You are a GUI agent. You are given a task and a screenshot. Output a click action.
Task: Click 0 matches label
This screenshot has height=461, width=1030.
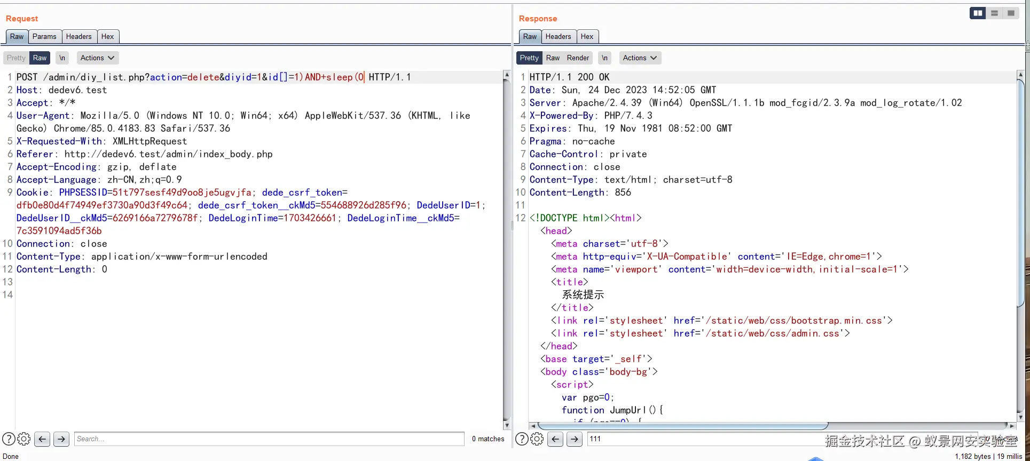488,439
